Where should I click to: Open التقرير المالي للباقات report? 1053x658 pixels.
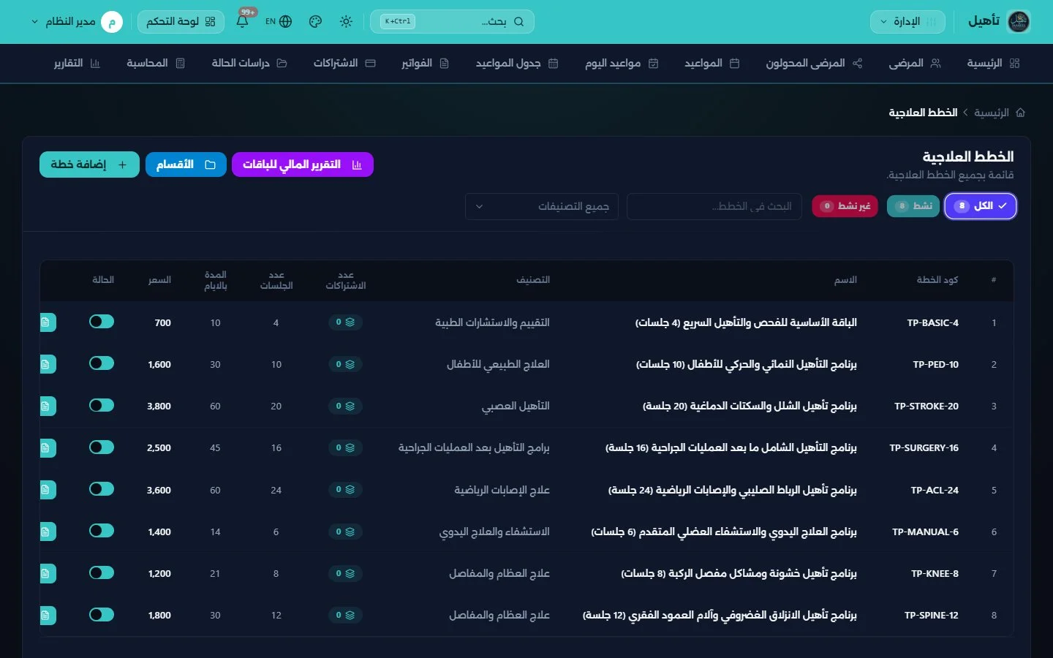pos(303,164)
